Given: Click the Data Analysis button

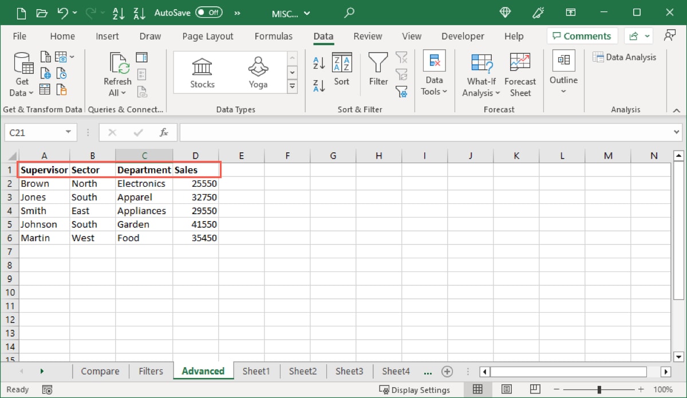Looking at the screenshot, I should pos(625,57).
